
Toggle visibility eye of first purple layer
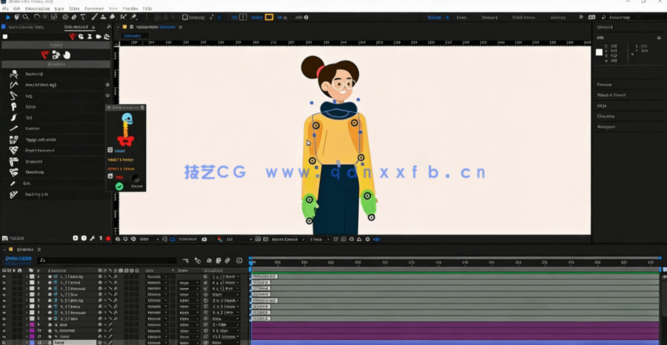click(4, 324)
